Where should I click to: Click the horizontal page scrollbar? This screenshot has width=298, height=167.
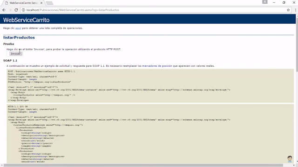click(x=143, y=165)
